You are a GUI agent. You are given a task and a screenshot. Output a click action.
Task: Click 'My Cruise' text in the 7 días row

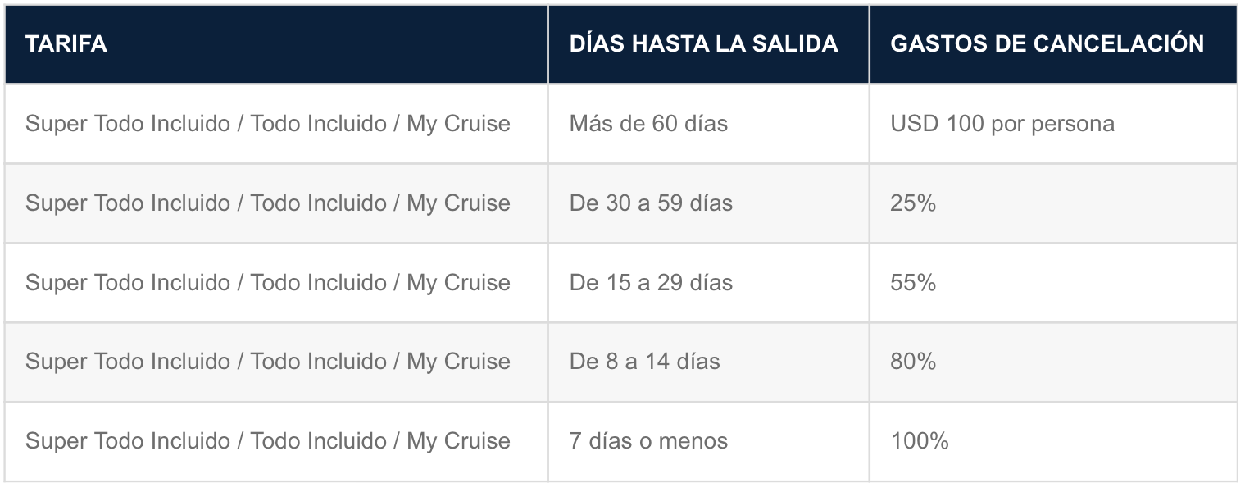point(459,442)
